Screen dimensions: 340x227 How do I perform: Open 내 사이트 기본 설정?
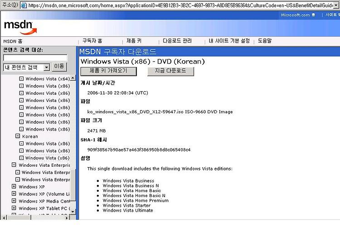(x=229, y=41)
